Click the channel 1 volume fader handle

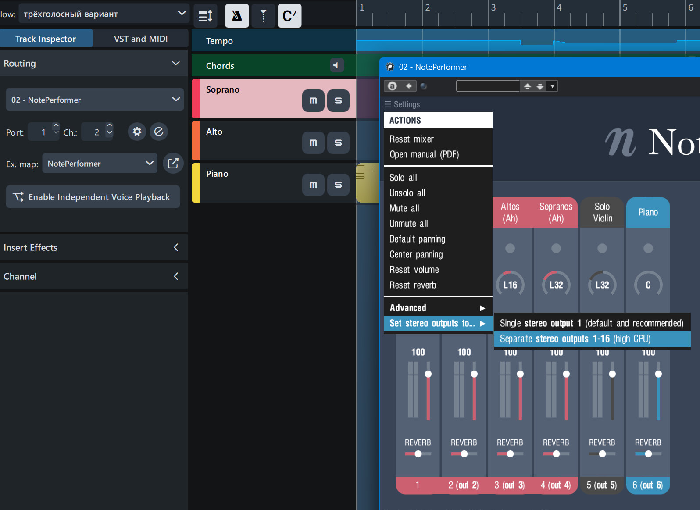point(428,374)
